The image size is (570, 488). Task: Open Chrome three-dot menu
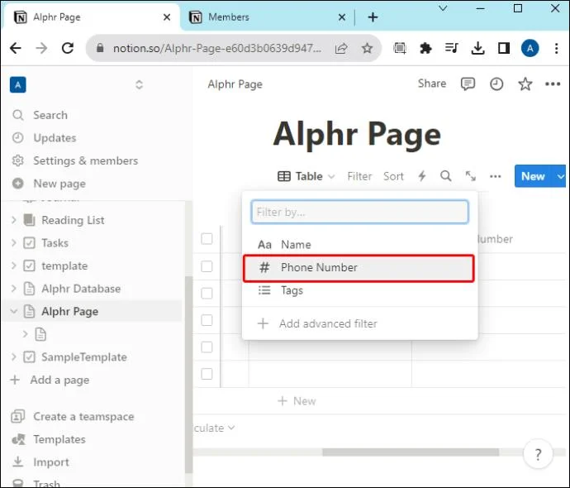pos(556,48)
